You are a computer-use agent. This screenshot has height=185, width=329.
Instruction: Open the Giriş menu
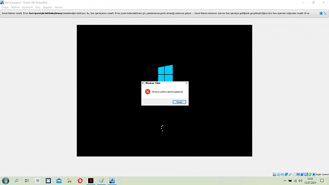[38, 7]
